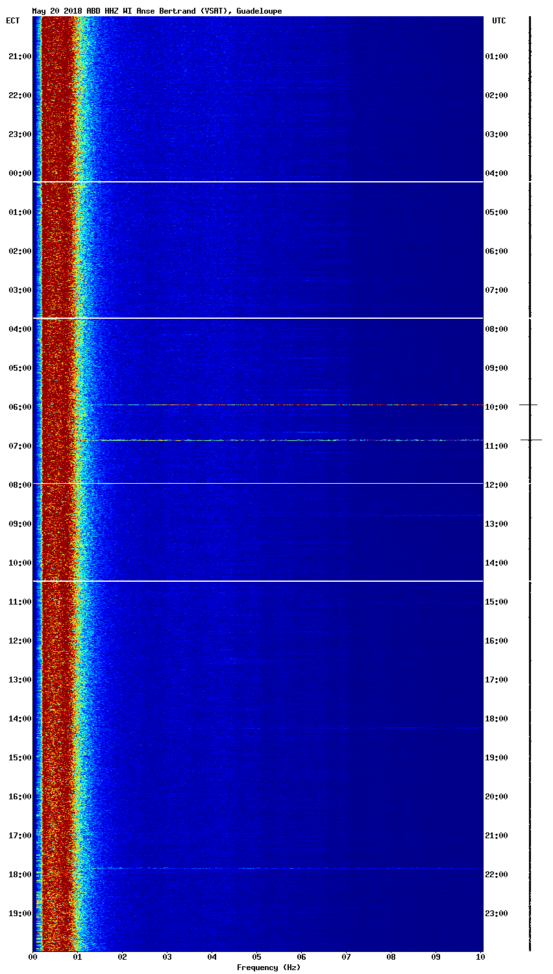The width and height of the screenshot is (553, 974).
Task: Select the 01:00 label on ECT axis
Action: coord(19,212)
